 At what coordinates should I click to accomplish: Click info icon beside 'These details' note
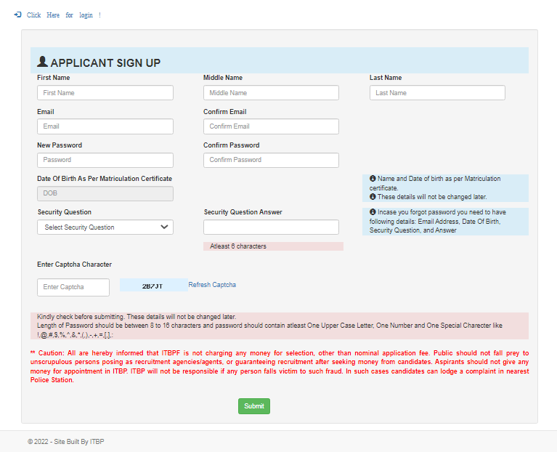pos(373,197)
